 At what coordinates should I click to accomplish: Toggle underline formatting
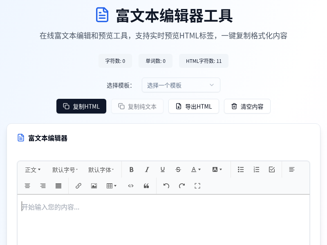(162, 169)
